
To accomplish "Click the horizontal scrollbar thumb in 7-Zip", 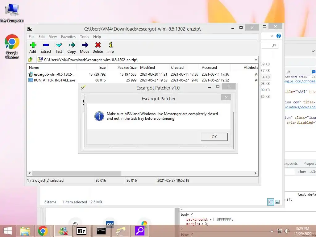I will (x=77, y=173).
